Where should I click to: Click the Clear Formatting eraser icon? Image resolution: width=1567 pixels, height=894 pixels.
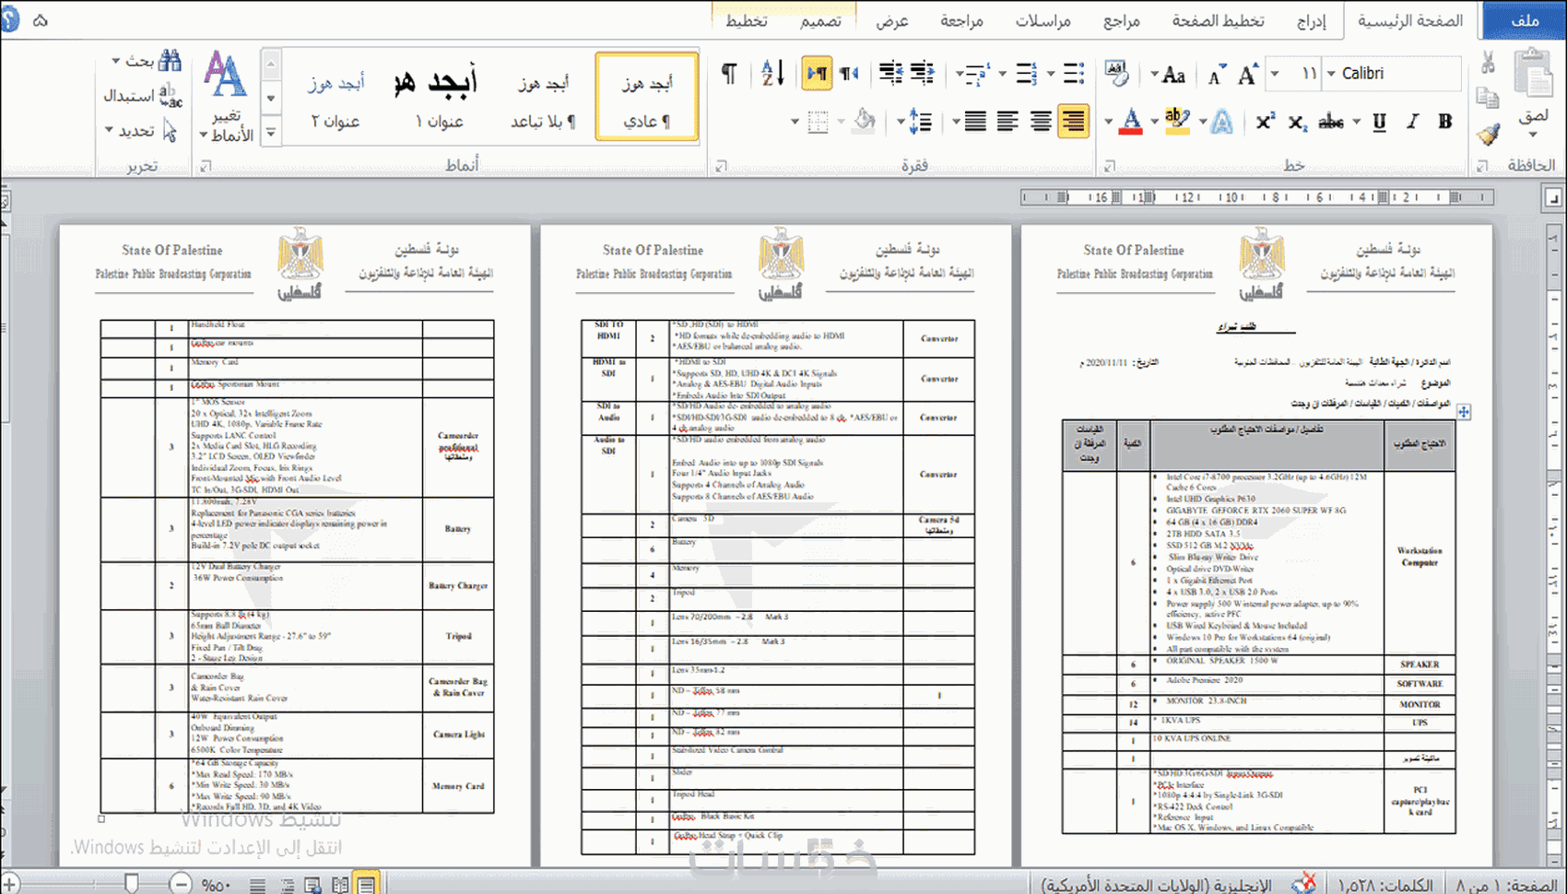tap(1116, 74)
